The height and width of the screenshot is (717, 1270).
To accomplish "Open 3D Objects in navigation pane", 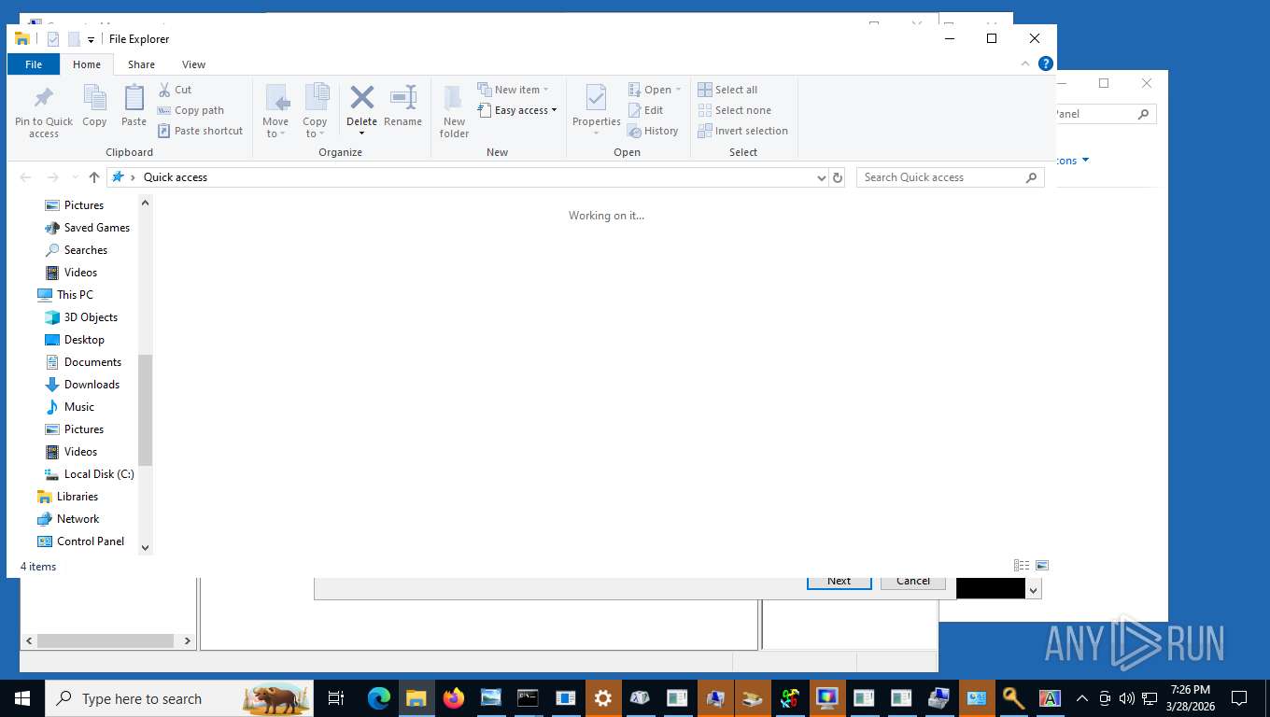I will [91, 317].
